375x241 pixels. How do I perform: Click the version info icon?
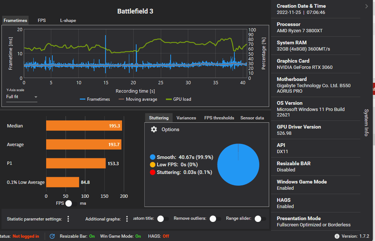pos(337,236)
